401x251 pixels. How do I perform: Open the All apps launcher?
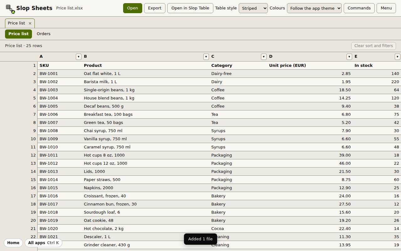tap(44, 243)
